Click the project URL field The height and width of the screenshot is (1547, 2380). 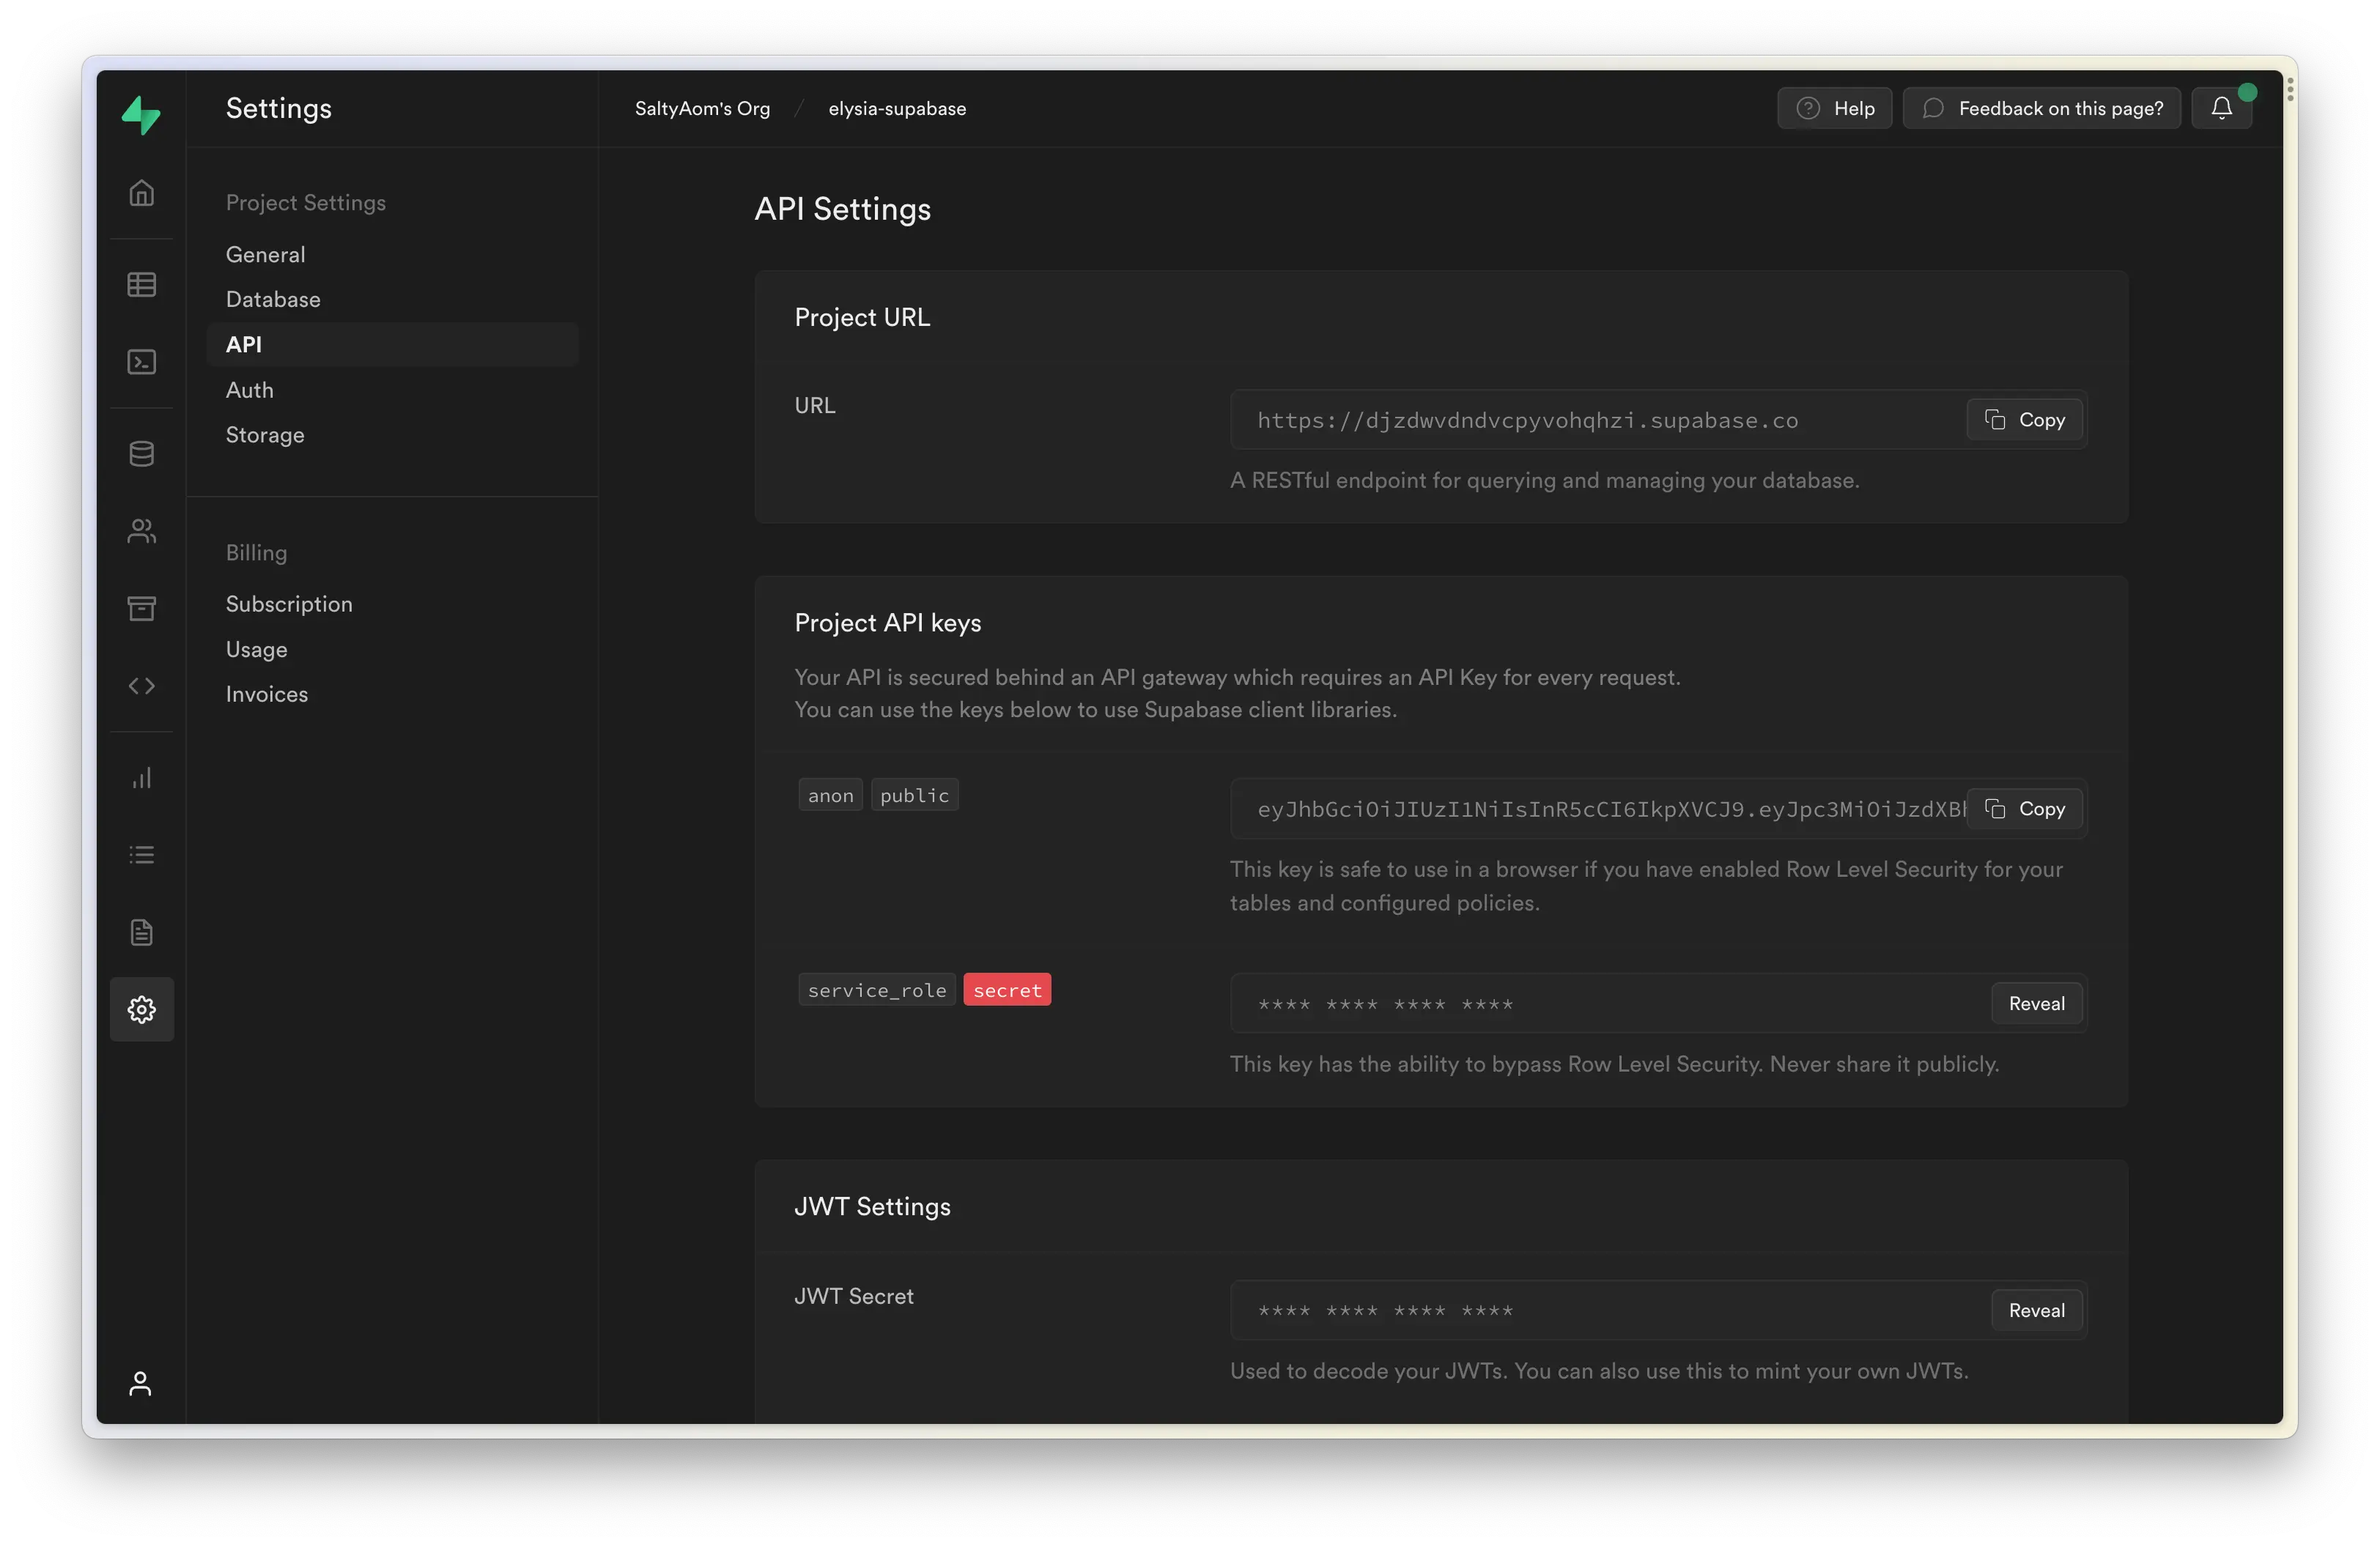[1658, 420]
